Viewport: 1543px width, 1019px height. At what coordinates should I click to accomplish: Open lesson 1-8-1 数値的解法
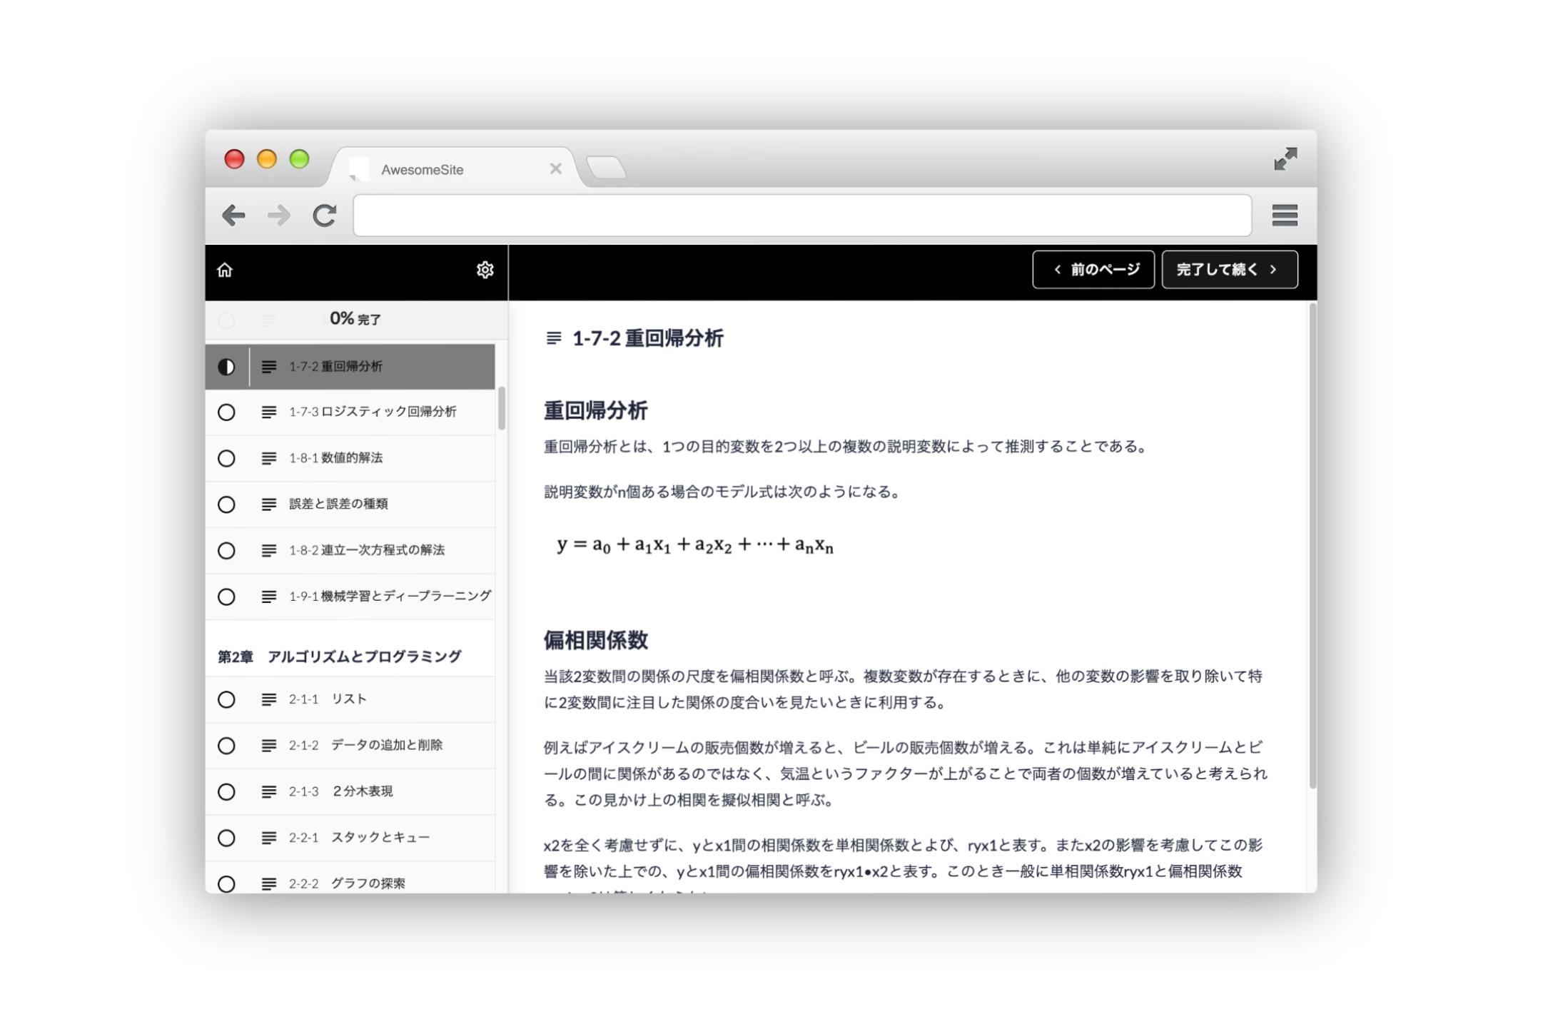click(x=350, y=458)
